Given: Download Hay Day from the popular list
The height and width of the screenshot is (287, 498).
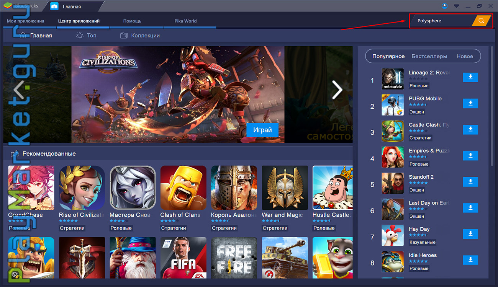Looking at the screenshot, I should 470,234.
